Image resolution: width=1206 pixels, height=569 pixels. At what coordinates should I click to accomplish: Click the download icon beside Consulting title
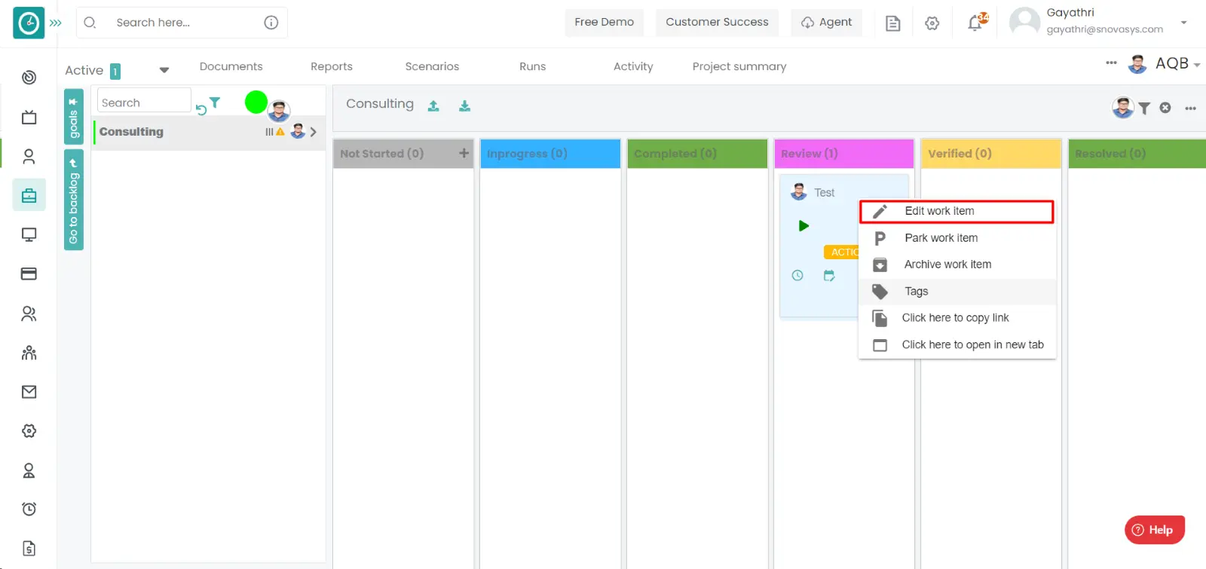[465, 106]
